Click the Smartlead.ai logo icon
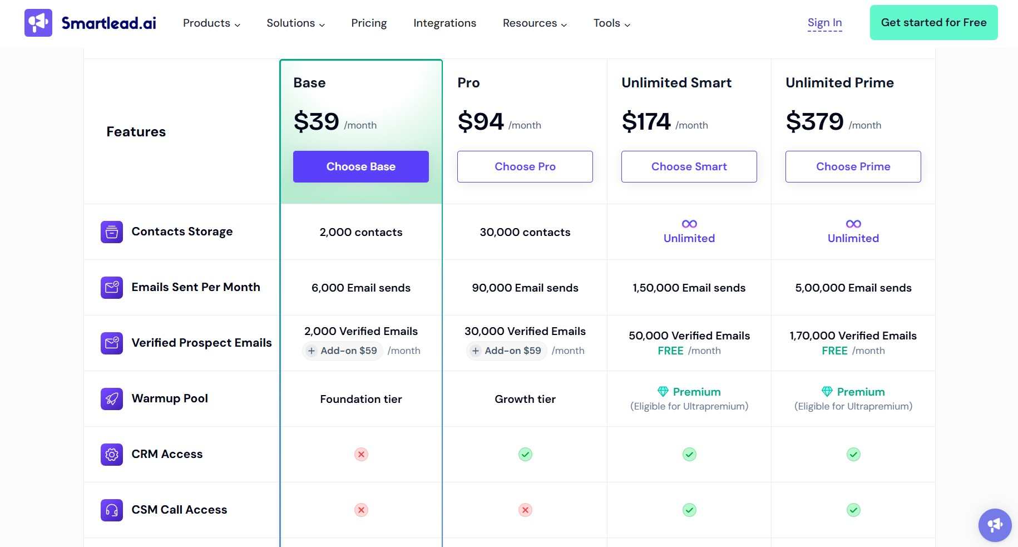This screenshot has height=547, width=1018. coord(38,22)
